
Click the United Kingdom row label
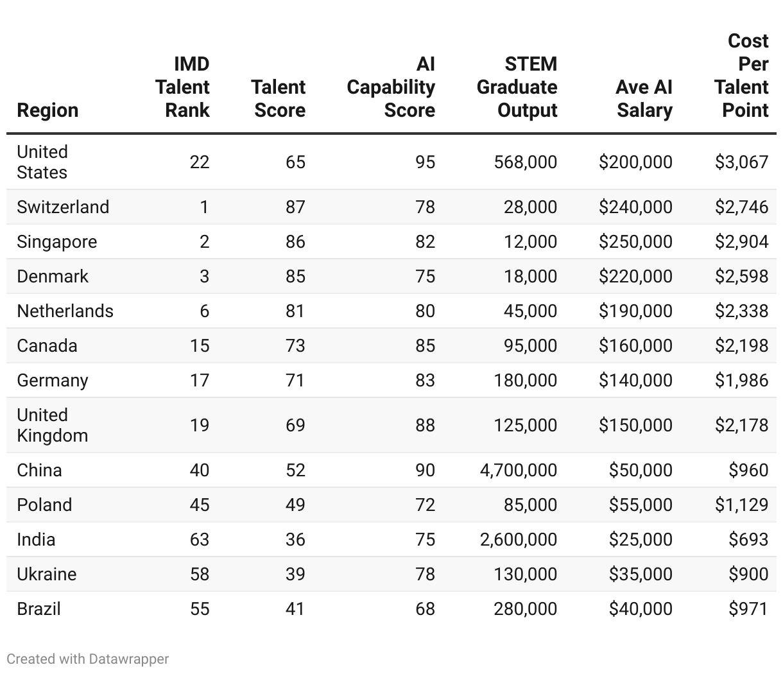(52, 425)
